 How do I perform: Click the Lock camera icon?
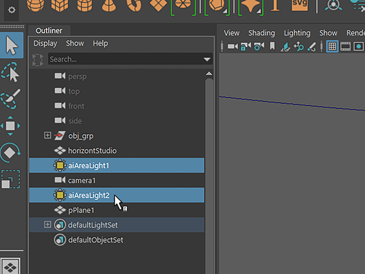pyautogui.click(x=246, y=46)
